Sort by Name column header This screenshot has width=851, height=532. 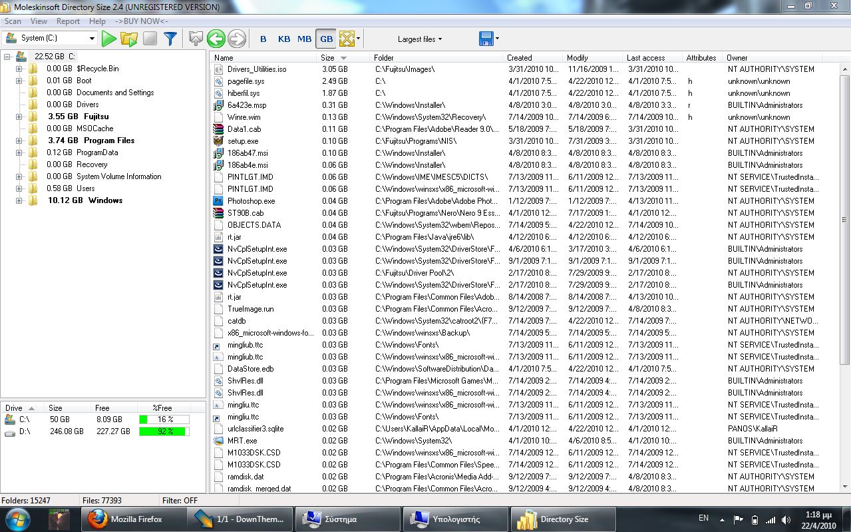263,58
